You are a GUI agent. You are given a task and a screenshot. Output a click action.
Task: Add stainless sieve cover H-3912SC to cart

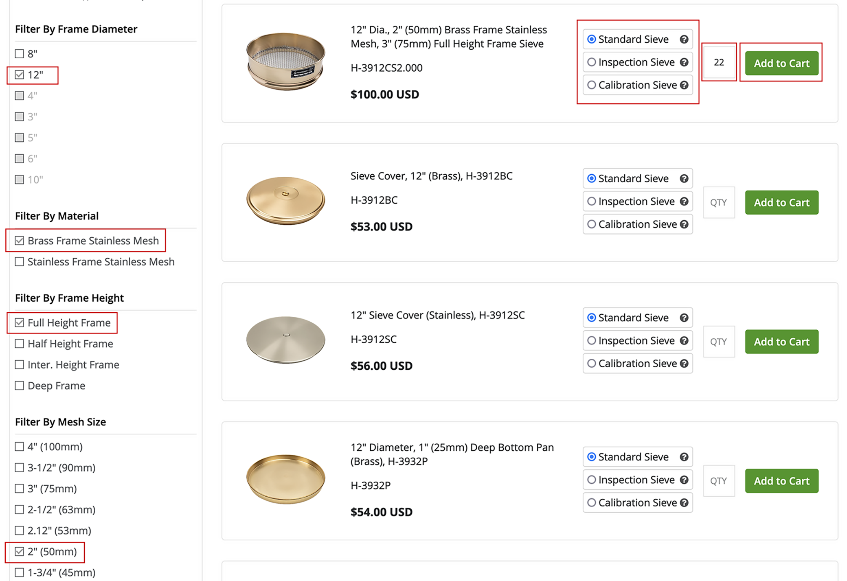click(x=781, y=342)
